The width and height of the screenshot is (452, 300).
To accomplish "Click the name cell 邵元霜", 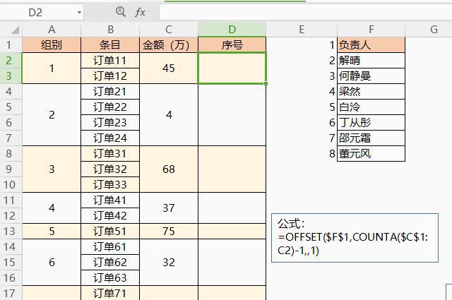I will [x=371, y=138].
